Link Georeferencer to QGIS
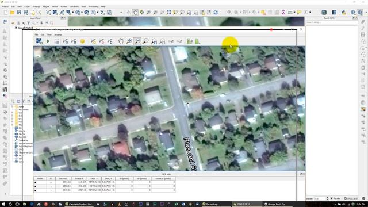The image size is (368, 207). tap(171, 41)
